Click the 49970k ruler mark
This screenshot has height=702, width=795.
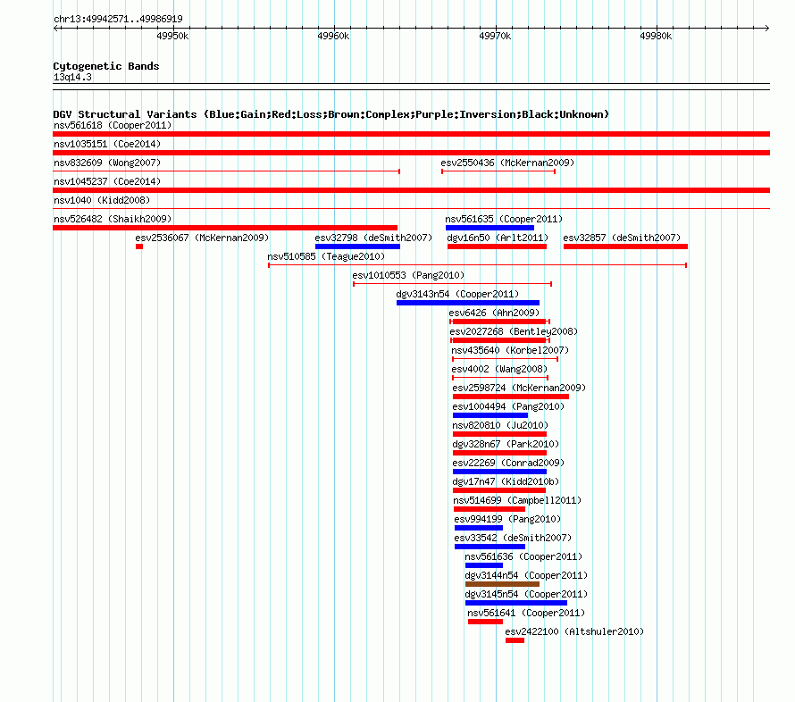click(x=495, y=36)
